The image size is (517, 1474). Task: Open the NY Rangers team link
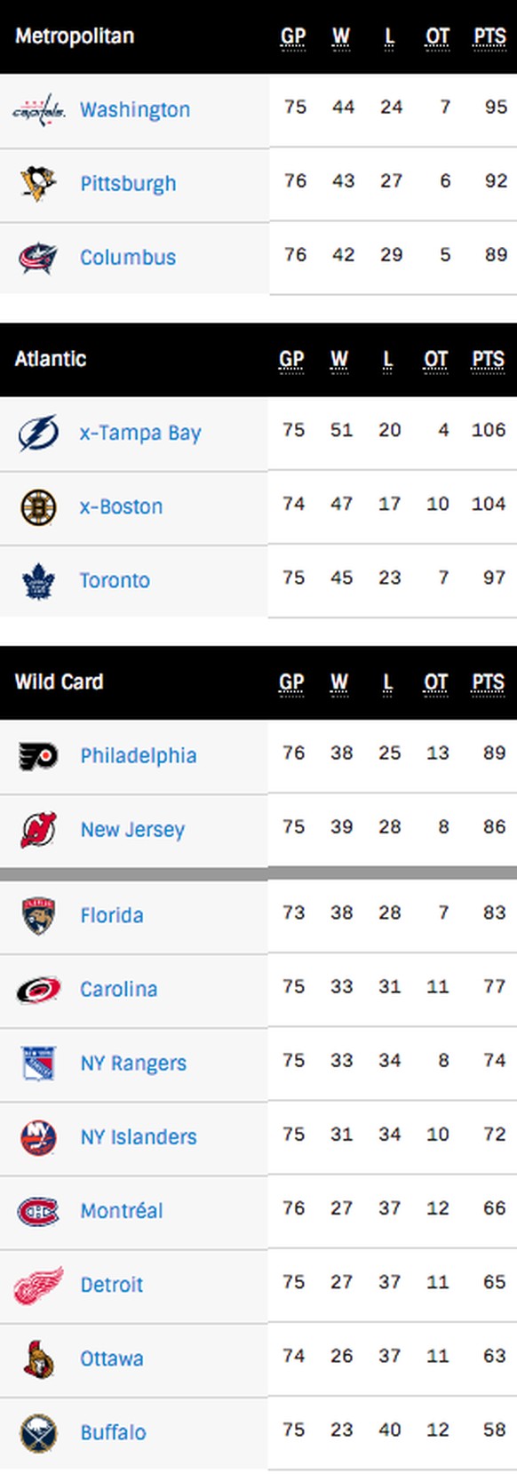(x=133, y=1063)
